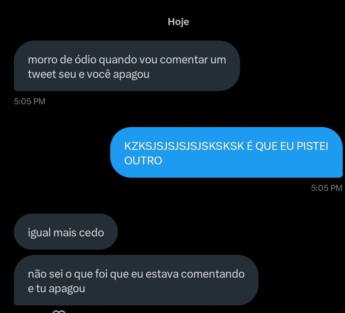Screen dimensions: 345x313
Task: Click the word "igual" in short bubble
Action: tap(39, 233)
